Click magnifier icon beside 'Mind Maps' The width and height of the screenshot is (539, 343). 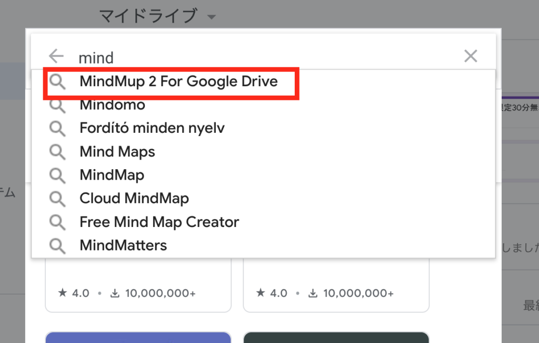[57, 152]
